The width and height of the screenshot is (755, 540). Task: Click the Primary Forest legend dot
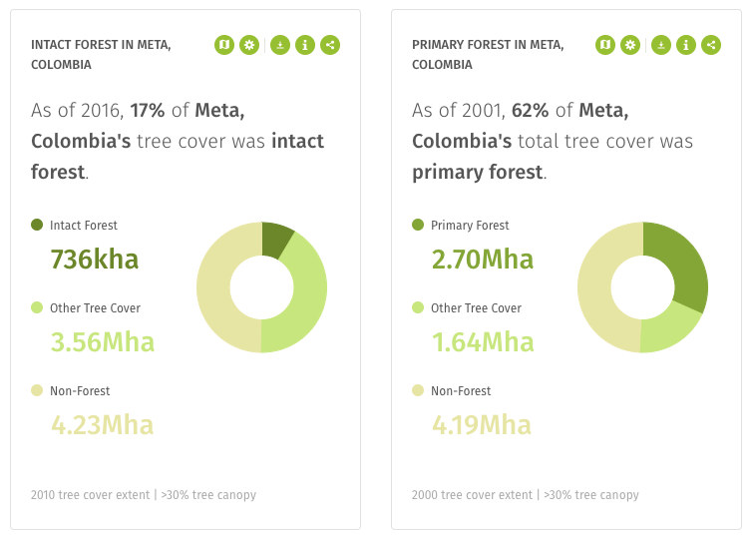[418, 225]
